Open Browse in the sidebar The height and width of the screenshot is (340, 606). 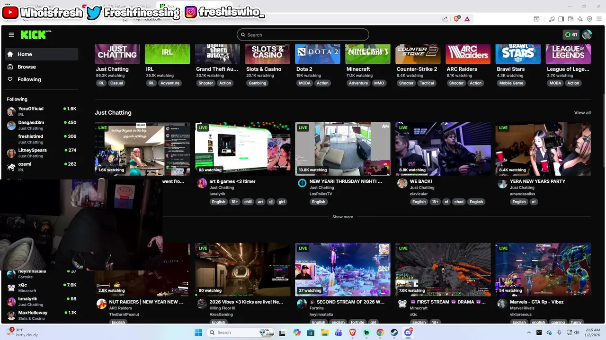coord(42,67)
